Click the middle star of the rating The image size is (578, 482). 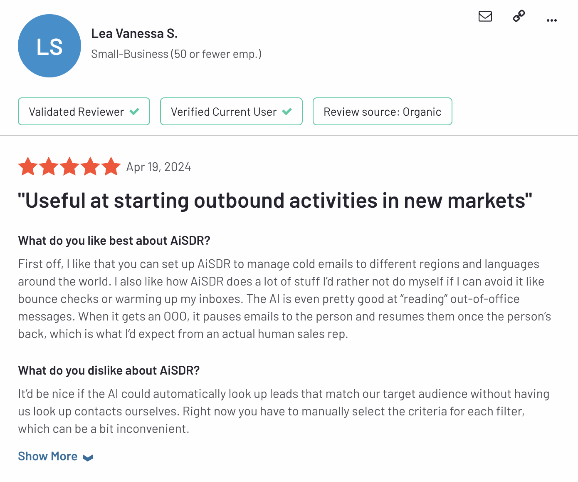69,166
